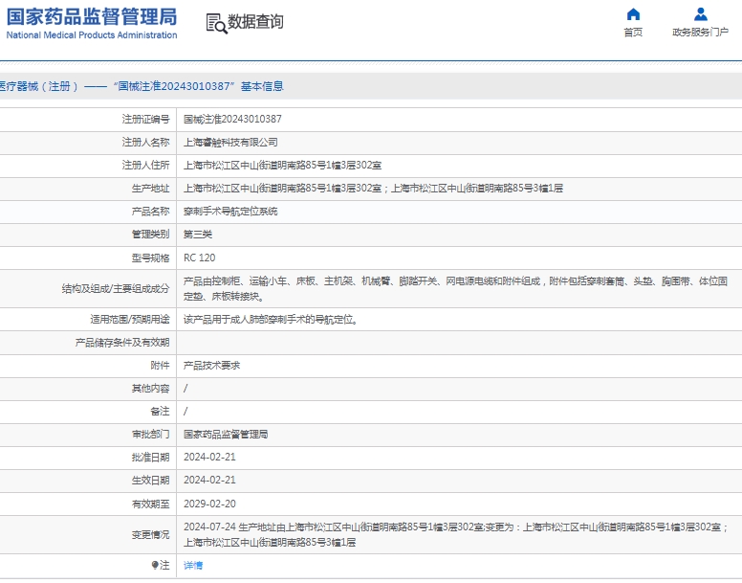Click the 变更情况 label
Viewport: 742px width, 583px height.
(150, 535)
